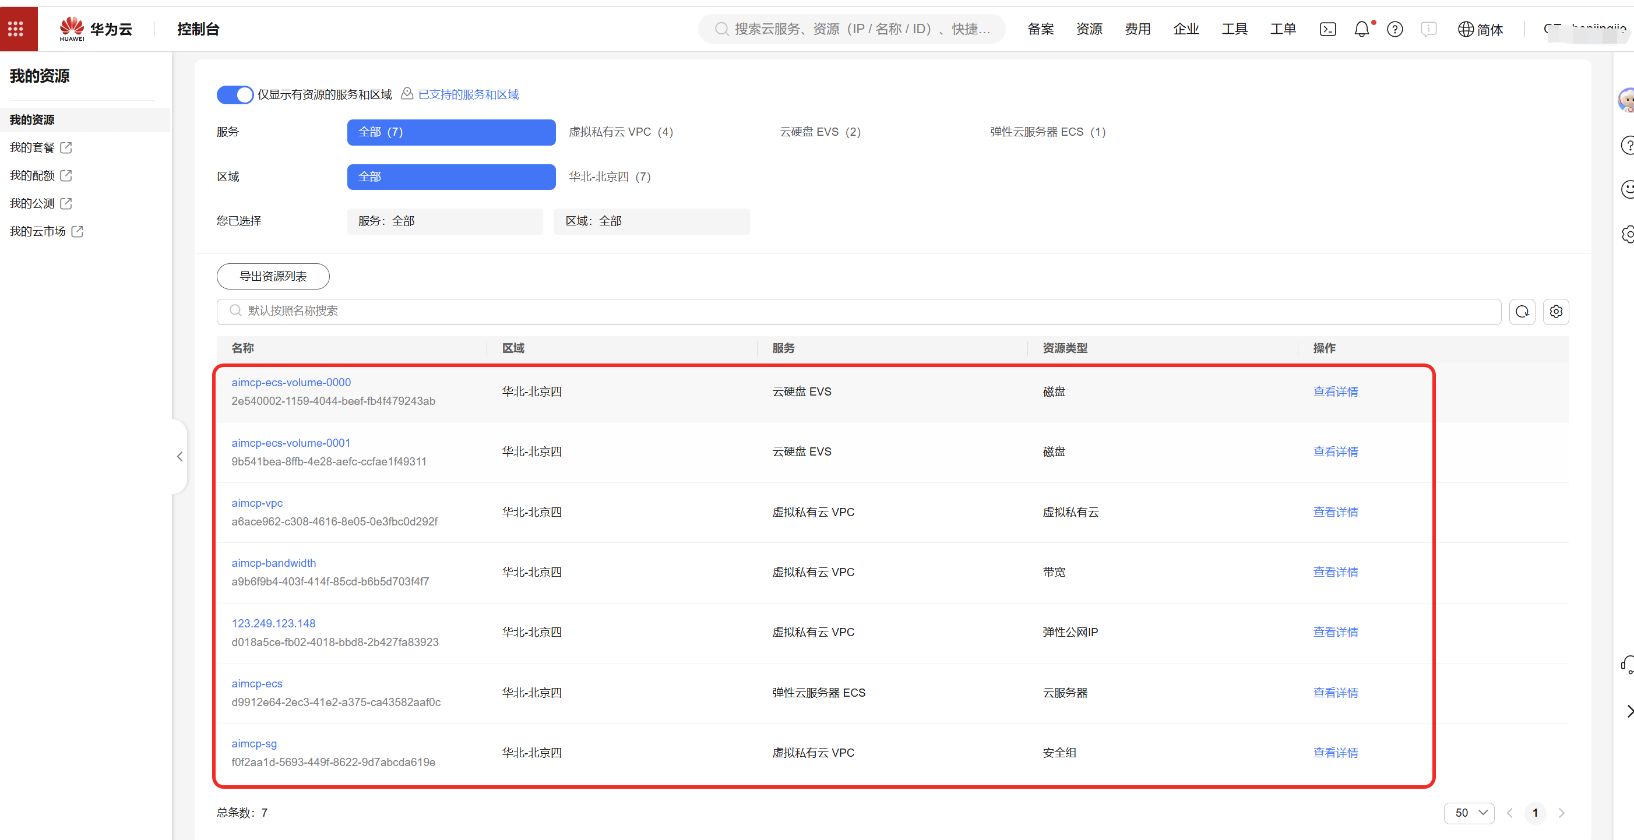1634x840 pixels.
Task: View details for aimcp-ecs-volume-0000
Action: (x=1335, y=392)
